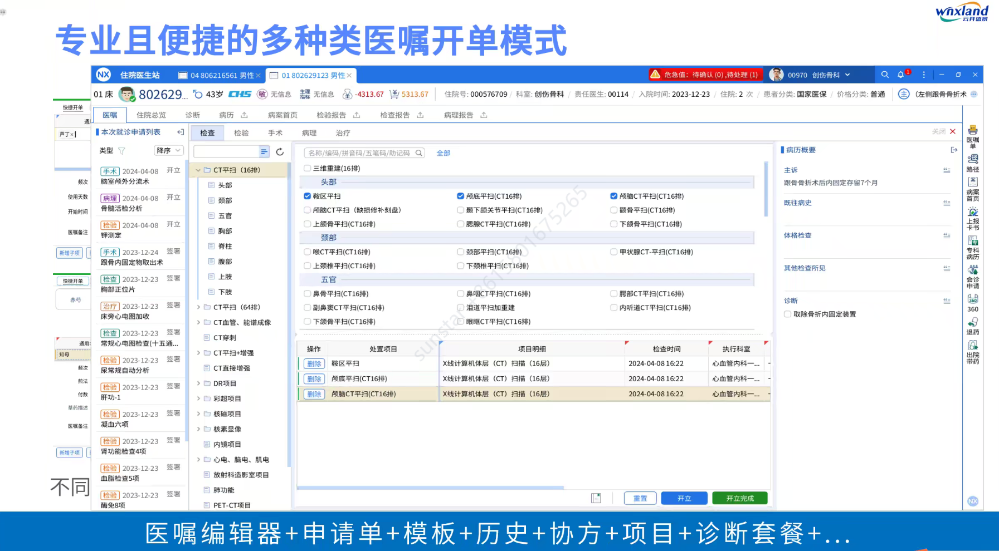Click the green 开立完成 button
Image resolution: width=999 pixels, height=551 pixels.
739,498
